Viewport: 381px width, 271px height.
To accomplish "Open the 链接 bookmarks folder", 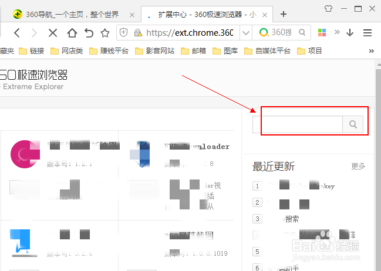I will click(x=32, y=51).
